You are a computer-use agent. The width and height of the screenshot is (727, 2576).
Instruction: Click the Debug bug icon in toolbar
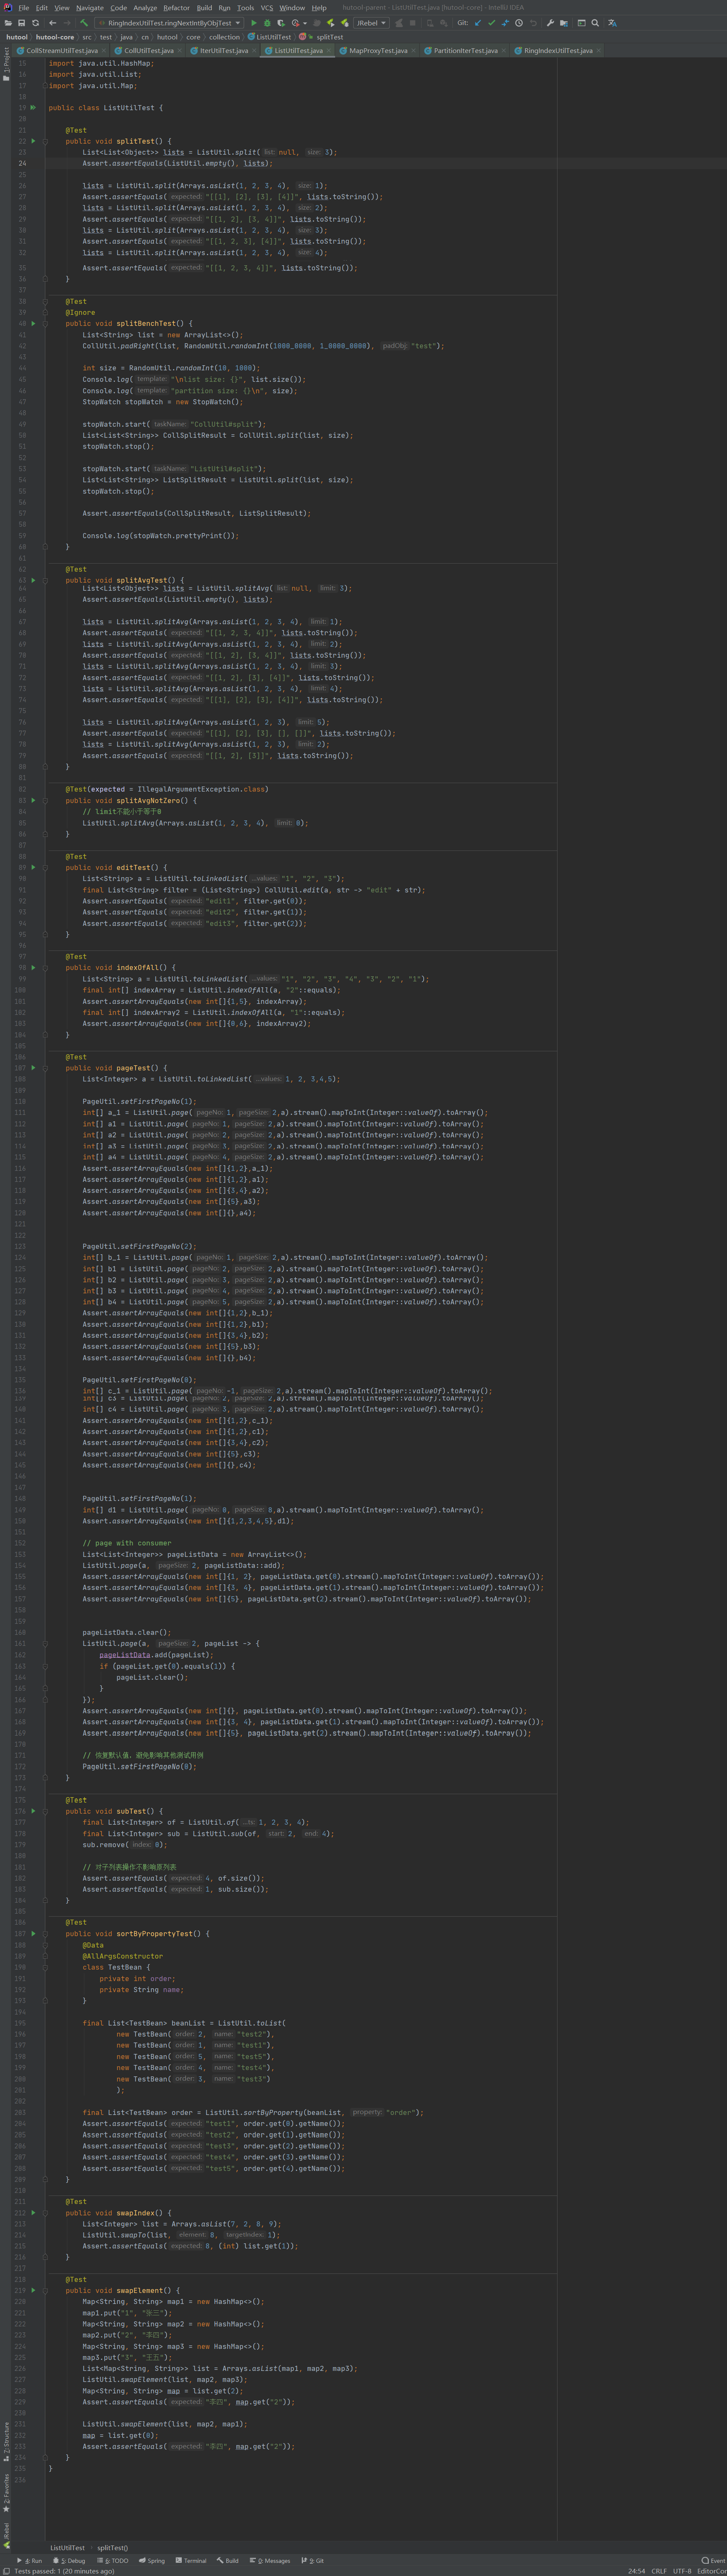point(267,22)
